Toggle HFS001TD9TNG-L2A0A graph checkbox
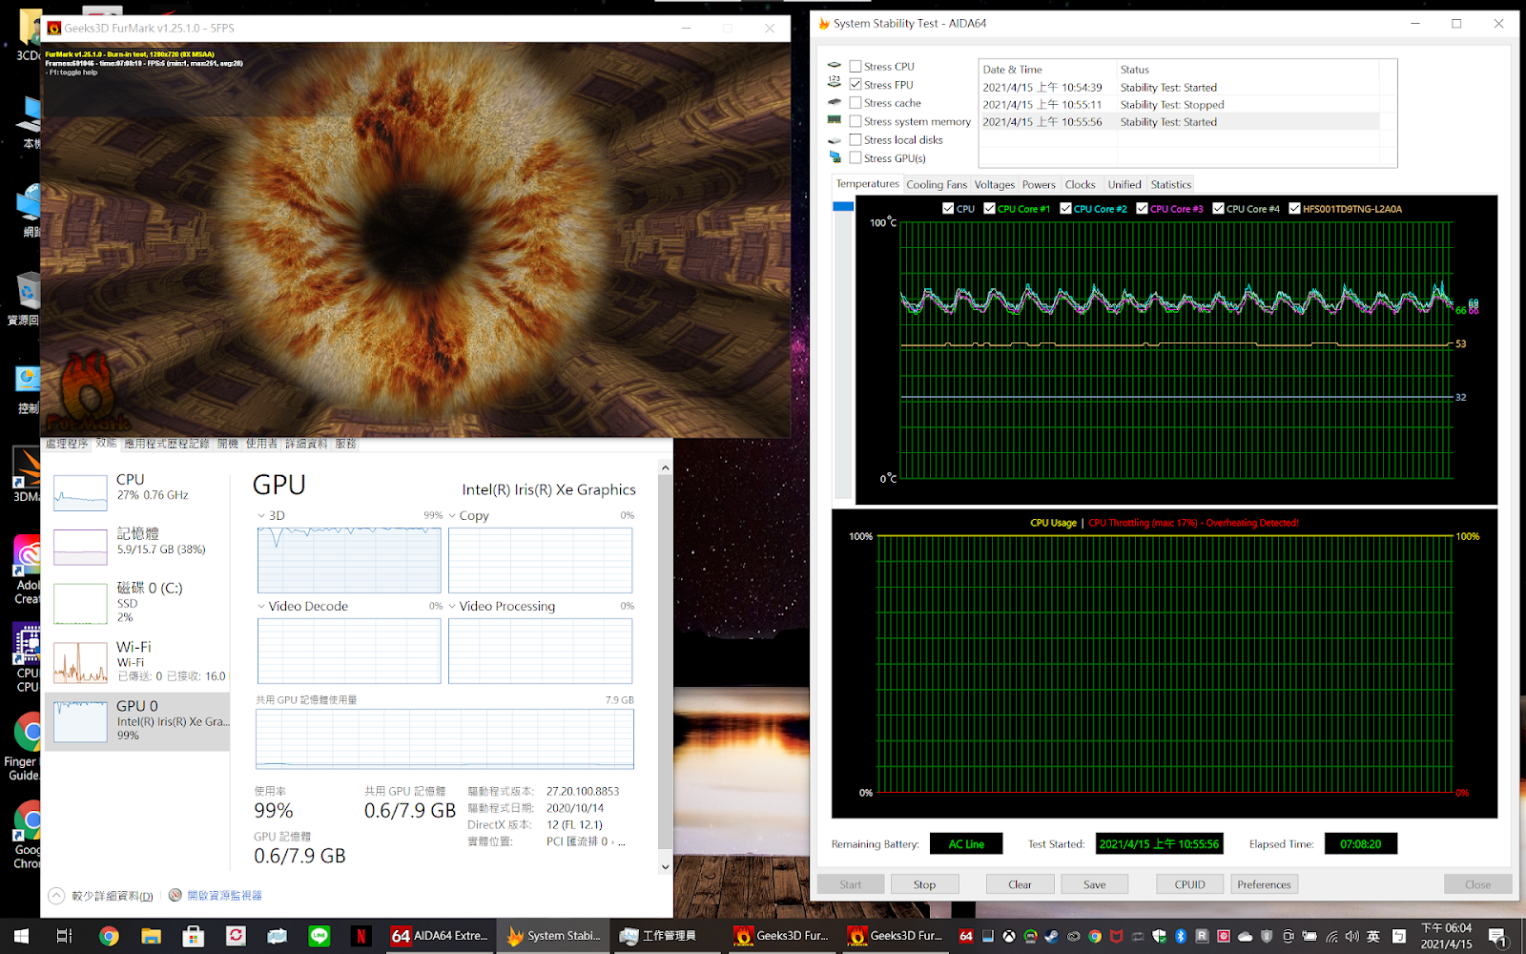 (x=1294, y=208)
